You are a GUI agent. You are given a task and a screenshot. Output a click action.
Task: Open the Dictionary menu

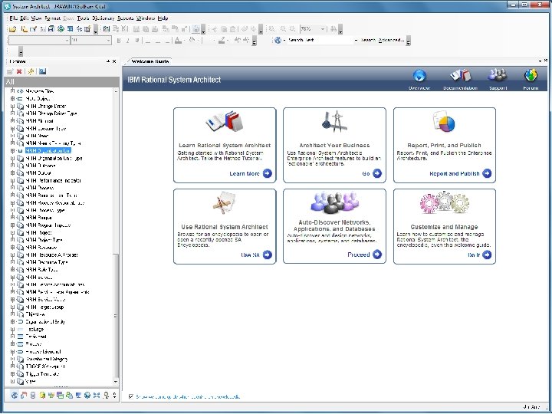click(103, 18)
